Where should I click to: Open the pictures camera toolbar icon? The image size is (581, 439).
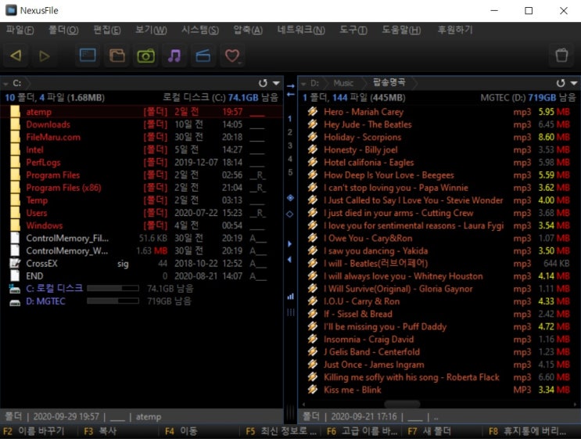coord(145,56)
